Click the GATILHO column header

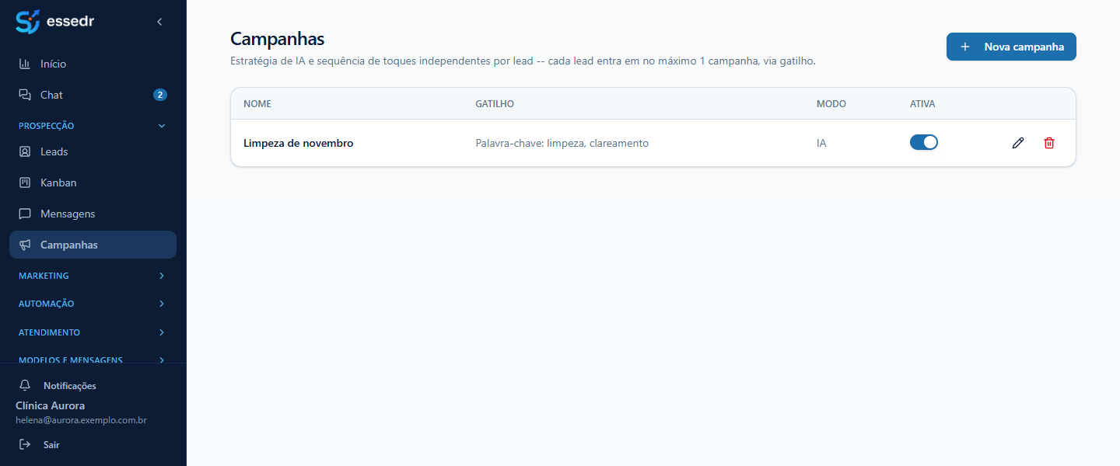(495, 104)
